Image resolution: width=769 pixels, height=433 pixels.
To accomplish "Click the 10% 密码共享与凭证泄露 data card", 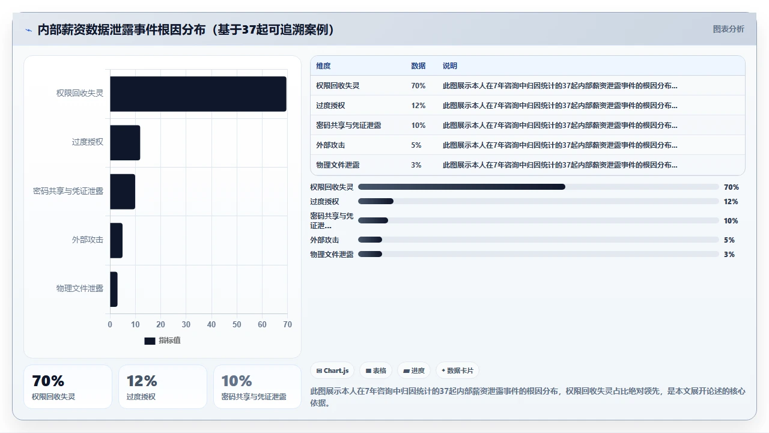I will 257,387.
